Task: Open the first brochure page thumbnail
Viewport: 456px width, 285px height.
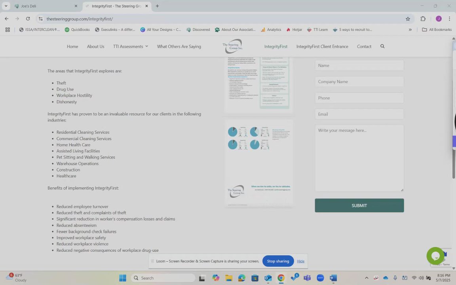Action: click(x=258, y=84)
